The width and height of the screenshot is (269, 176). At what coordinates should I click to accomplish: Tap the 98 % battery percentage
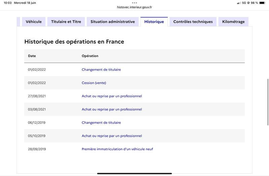(x=254, y=3)
